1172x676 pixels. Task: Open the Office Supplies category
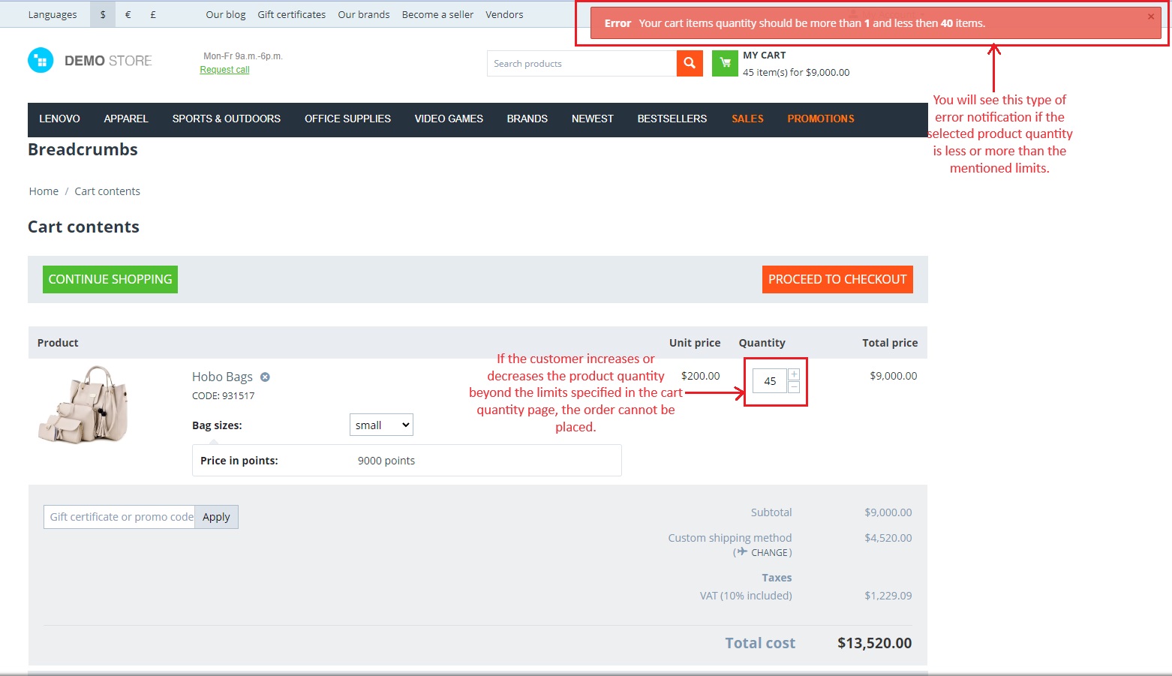click(x=347, y=119)
